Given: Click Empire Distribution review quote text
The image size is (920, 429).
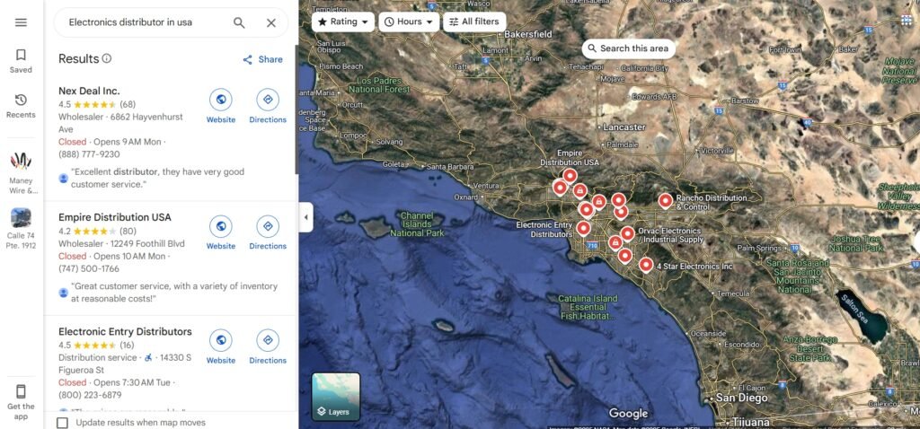Looking at the screenshot, I should (174, 293).
